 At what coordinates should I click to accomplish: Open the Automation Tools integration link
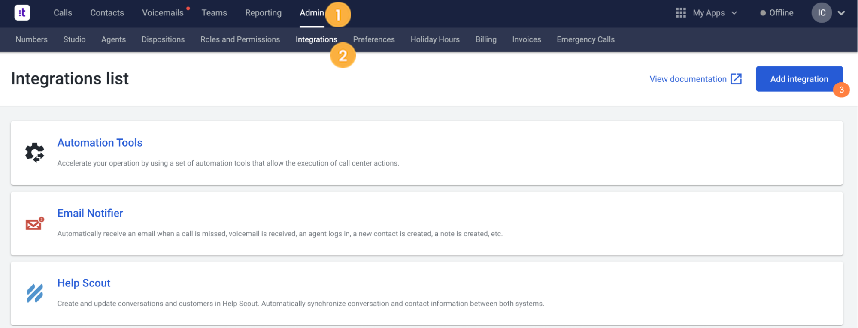[x=100, y=143]
